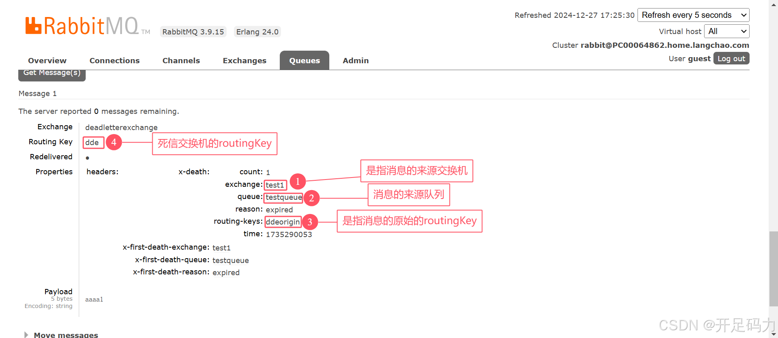This screenshot has width=778, height=338.
Task: Click the x-death count value 1
Action: (x=268, y=172)
